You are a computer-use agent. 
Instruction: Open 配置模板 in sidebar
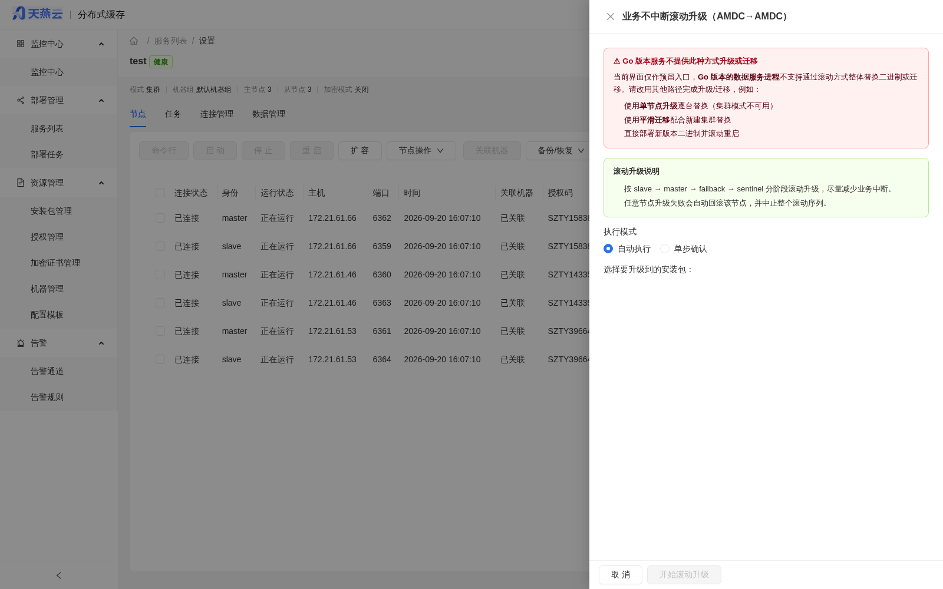(x=59, y=315)
